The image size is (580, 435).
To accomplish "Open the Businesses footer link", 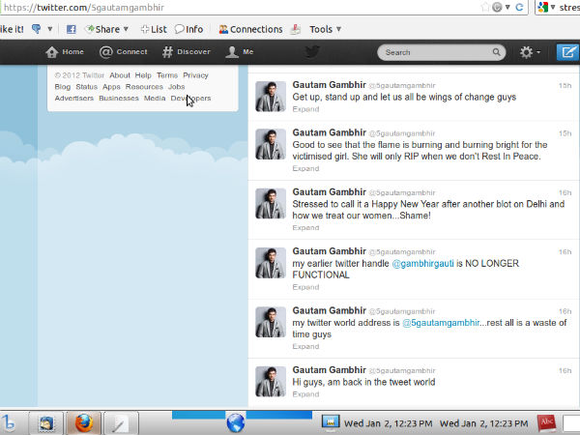I will coord(119,99).
